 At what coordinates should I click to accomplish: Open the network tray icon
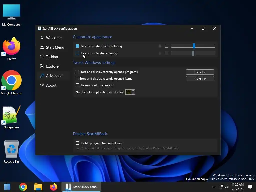click(220, 187)
